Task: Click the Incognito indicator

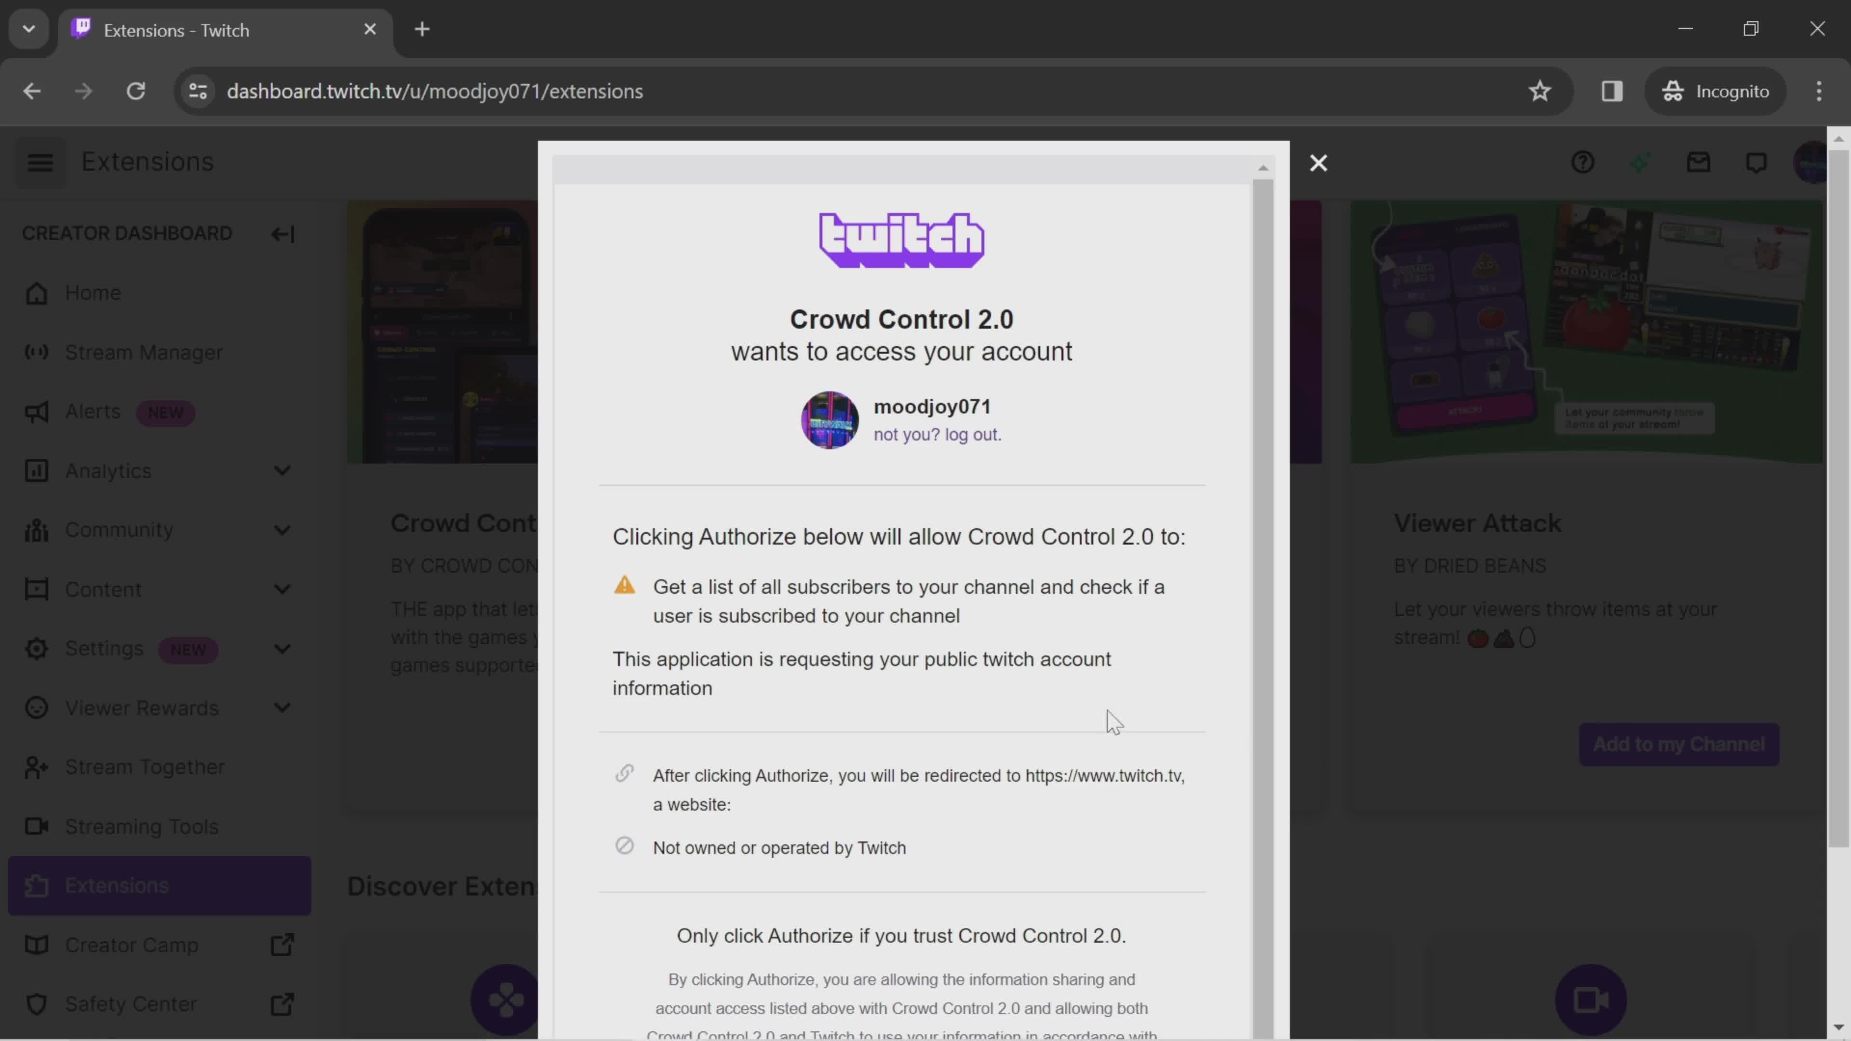Action: coord(1715,91)
